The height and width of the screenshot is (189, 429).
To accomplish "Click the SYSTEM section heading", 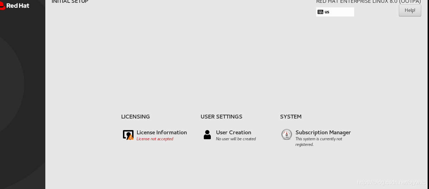I will click(x=291, y=116).
